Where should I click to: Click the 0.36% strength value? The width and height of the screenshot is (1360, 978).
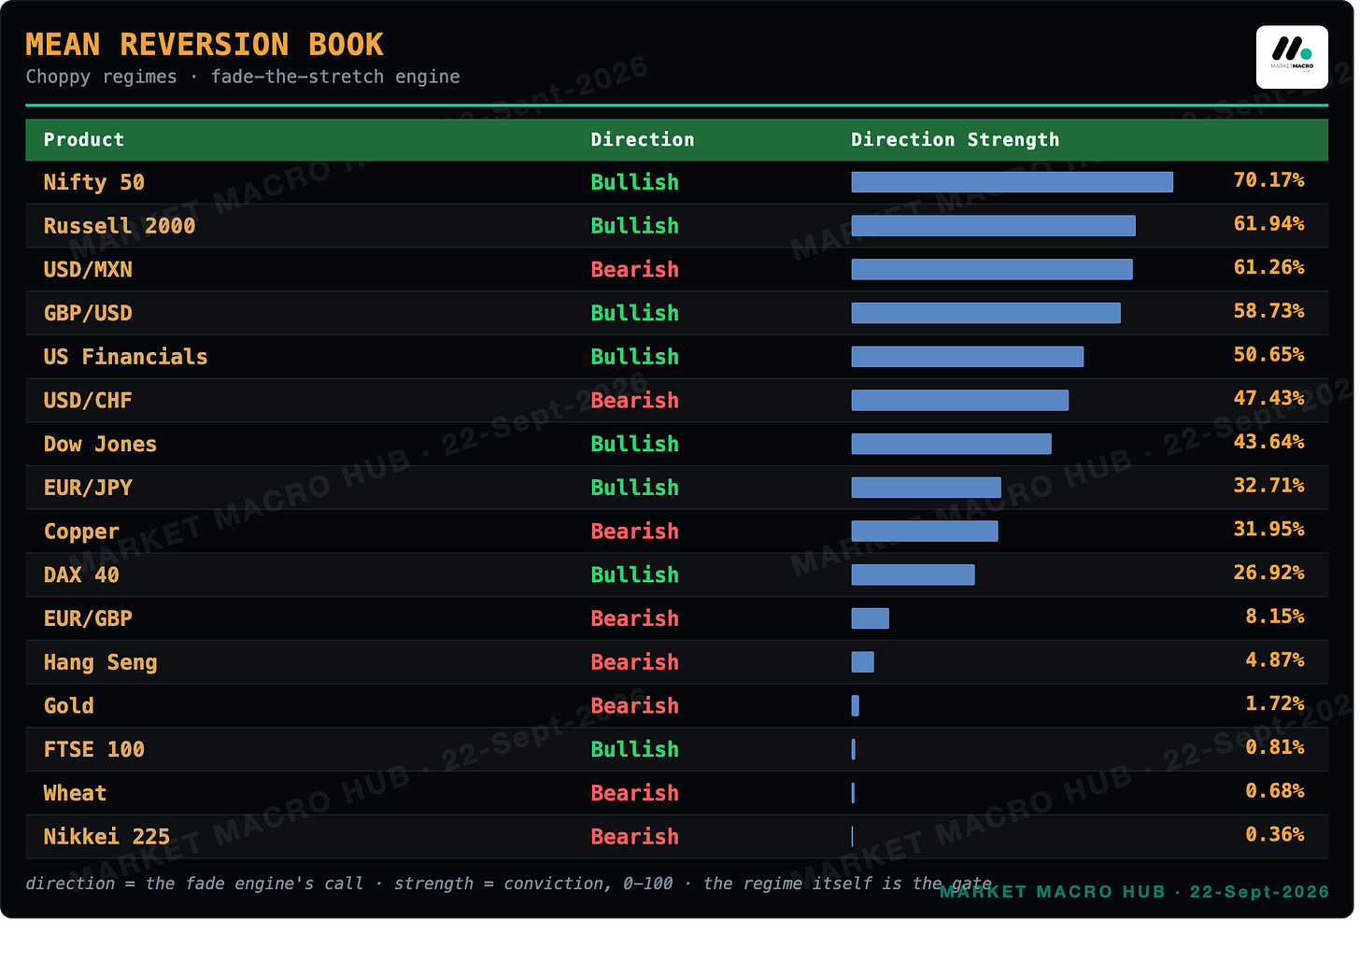pyautogui.click(x=1275, y=834)
